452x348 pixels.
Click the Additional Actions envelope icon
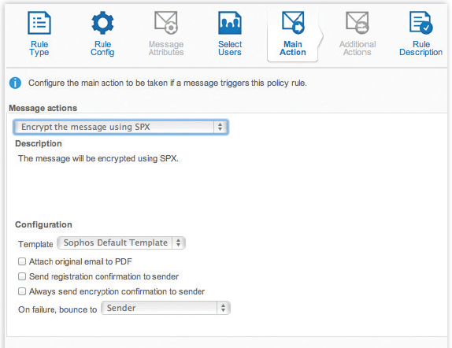(358, 23)
